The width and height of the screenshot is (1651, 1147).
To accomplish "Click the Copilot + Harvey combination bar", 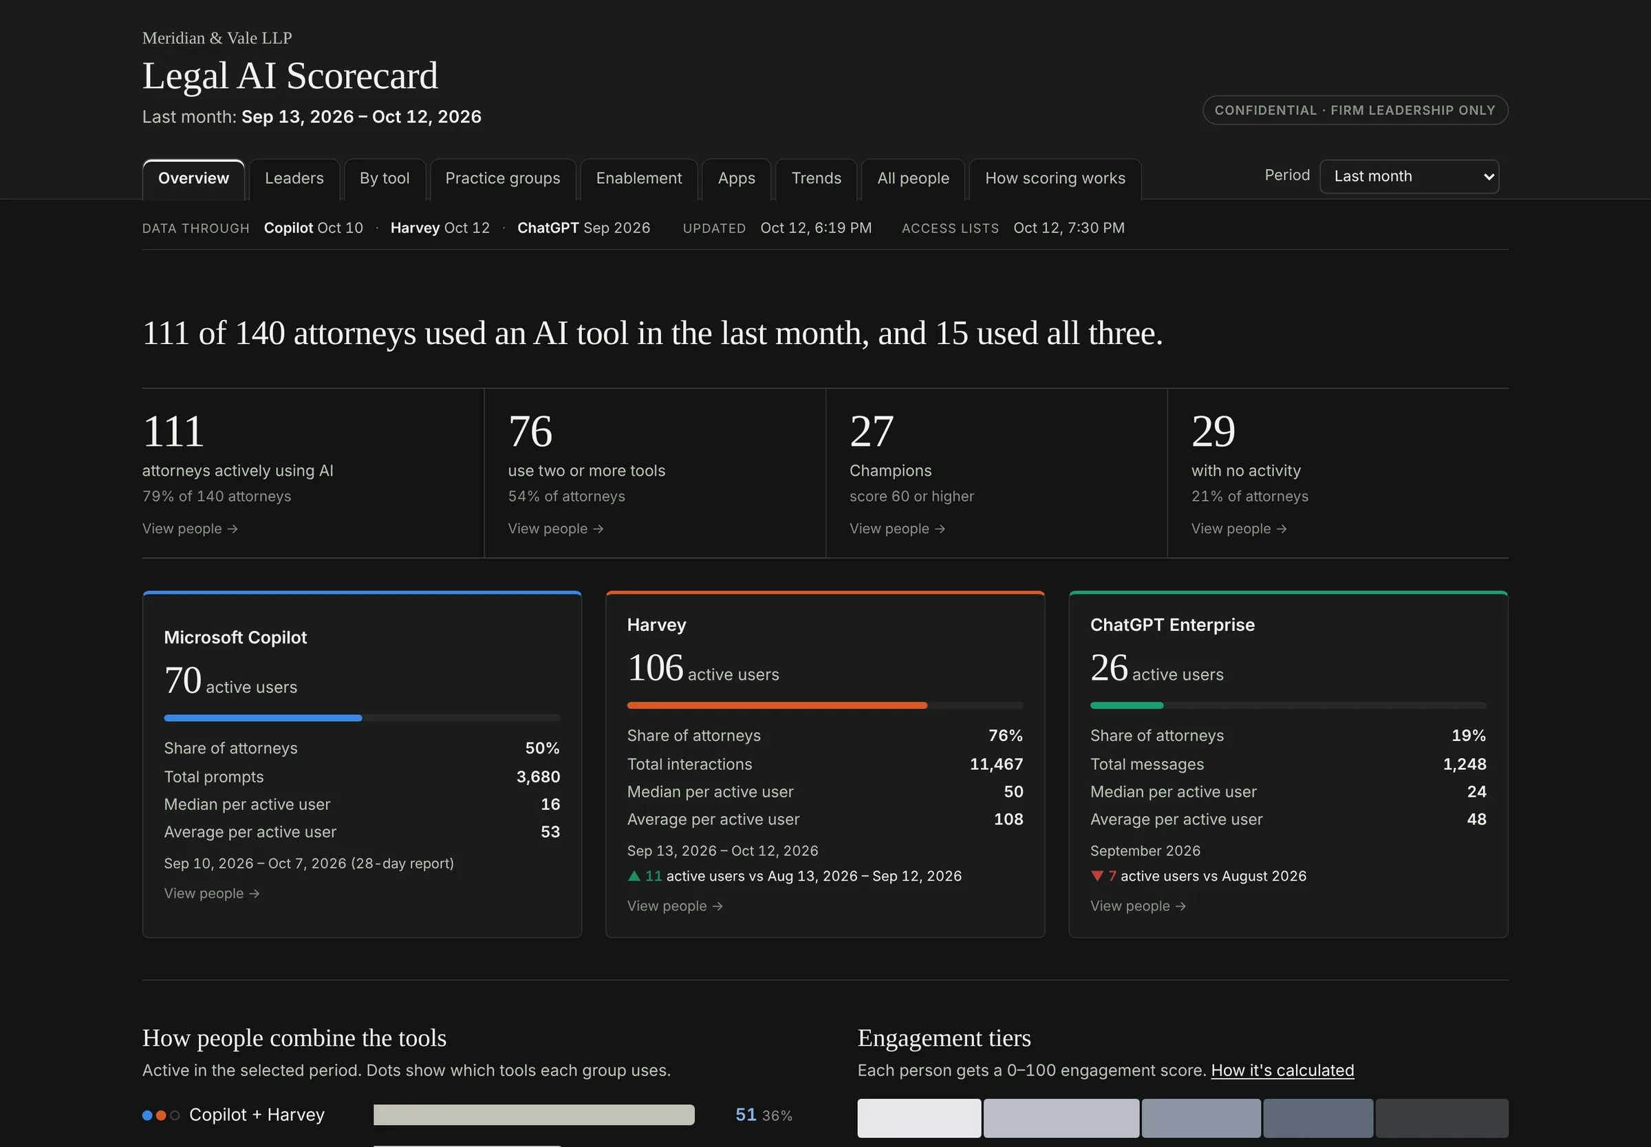I will (534, 1115).
